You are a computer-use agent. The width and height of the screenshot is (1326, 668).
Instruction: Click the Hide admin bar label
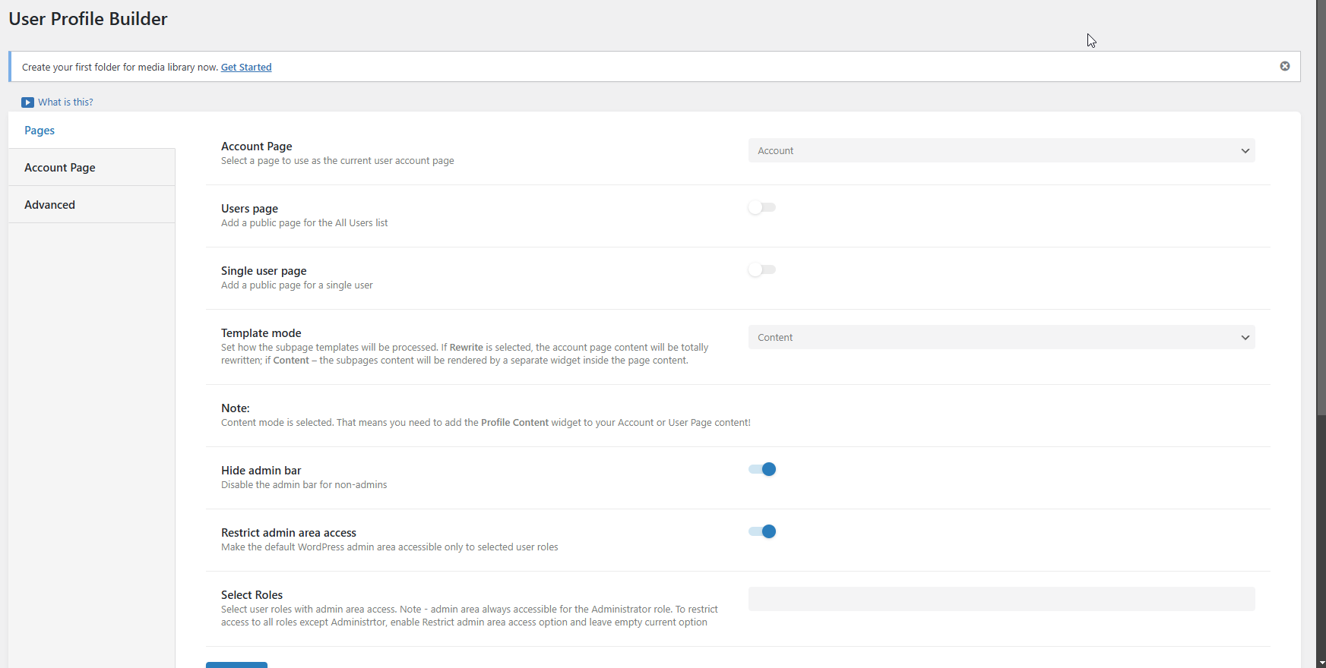261,471
